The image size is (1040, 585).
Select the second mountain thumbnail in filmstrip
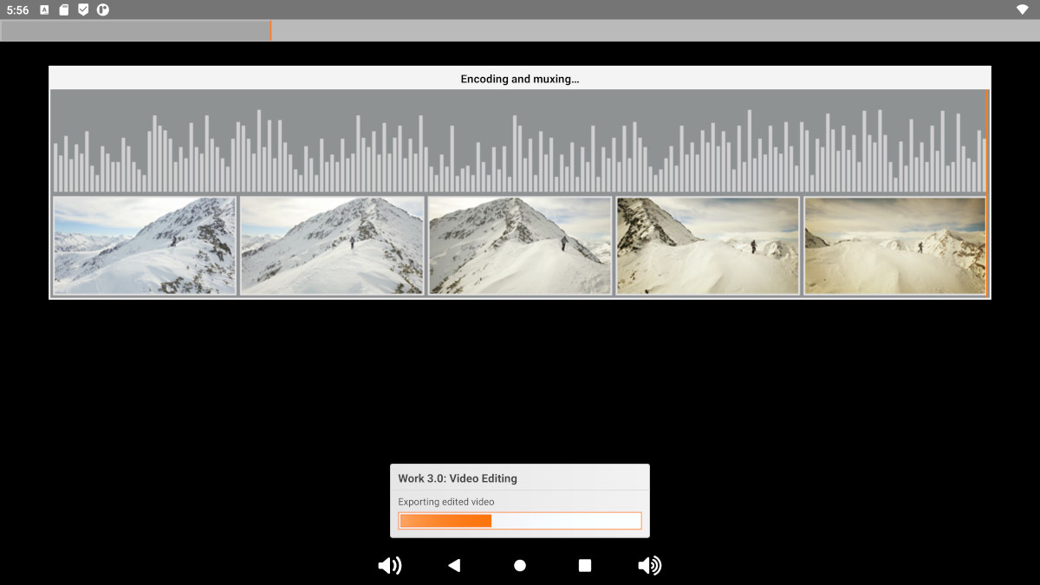[x=332, y=246]
